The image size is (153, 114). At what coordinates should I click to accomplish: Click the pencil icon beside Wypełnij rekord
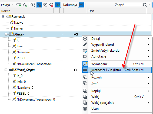click(85, 45)
